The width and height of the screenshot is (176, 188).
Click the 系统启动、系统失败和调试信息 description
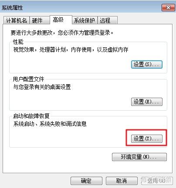[50, 124]
